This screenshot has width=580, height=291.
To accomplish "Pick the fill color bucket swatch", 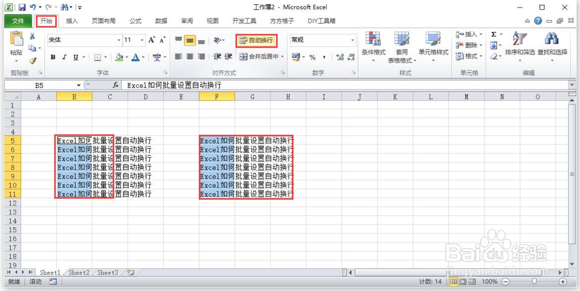I will (x=119, y=57).
